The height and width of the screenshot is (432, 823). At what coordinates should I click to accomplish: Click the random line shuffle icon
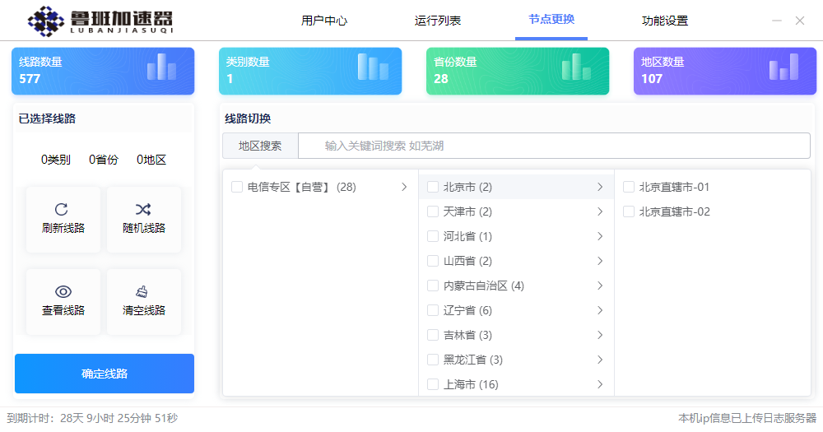tap(143, 209)
